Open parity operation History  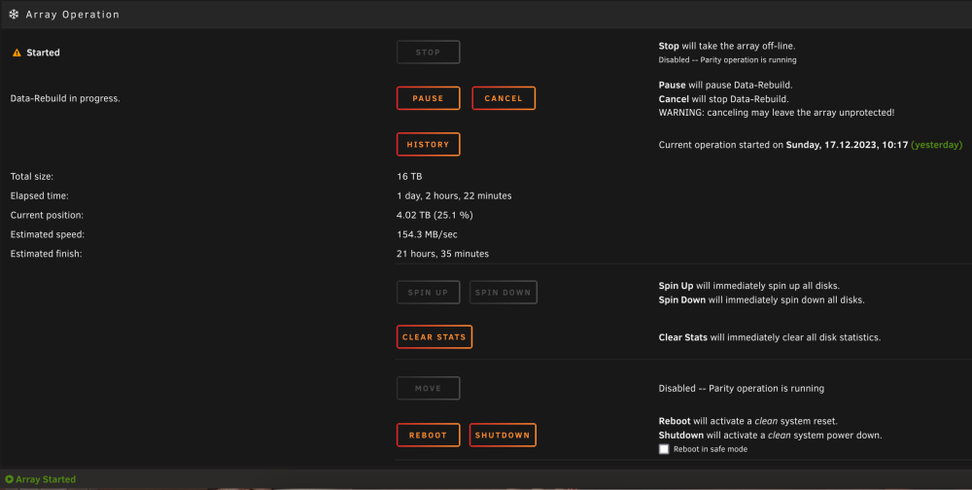pyautogui.click(x=429, y=145)
